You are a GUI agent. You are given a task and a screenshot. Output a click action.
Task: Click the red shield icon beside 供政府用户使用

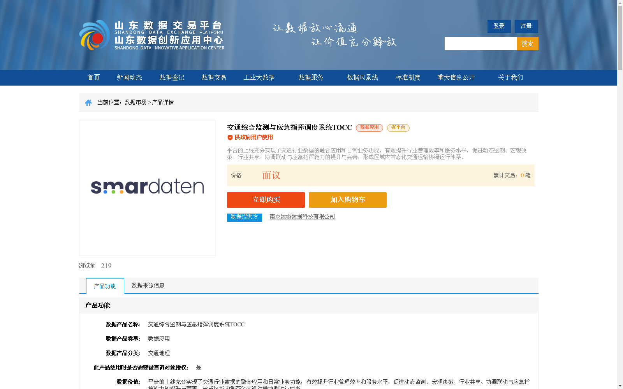[230, 138]
